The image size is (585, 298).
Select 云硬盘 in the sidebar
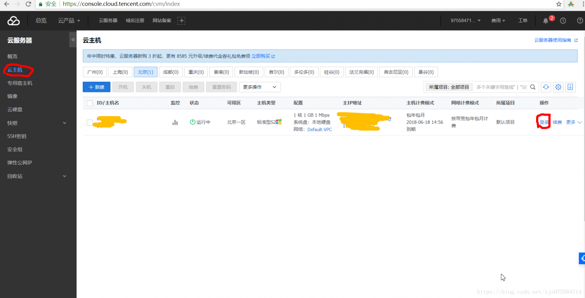coord(15,110)
